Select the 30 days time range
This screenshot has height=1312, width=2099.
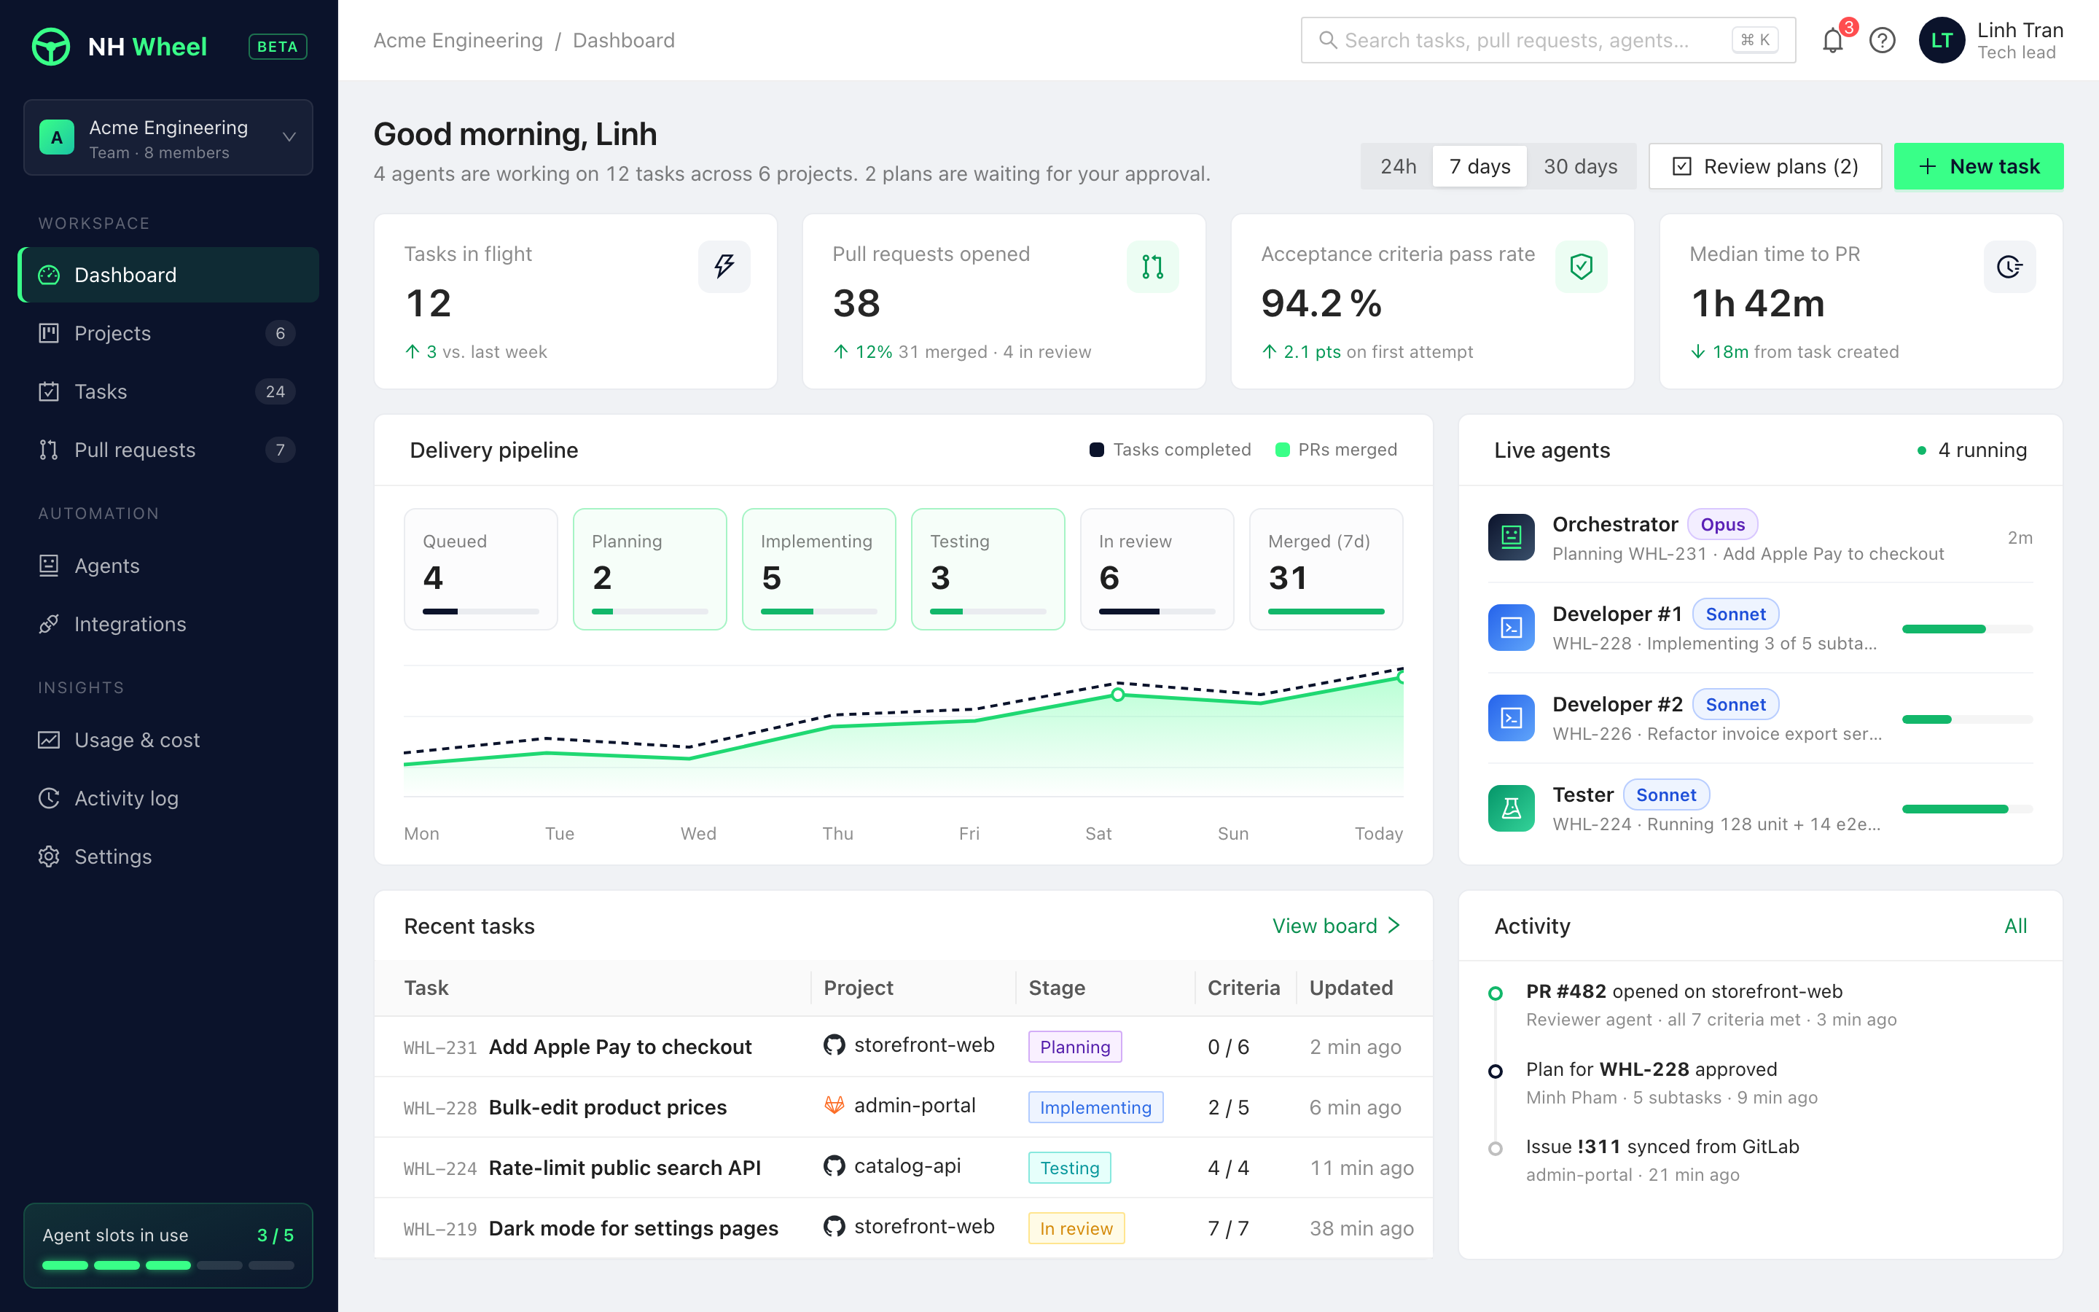pos(1580,165)
